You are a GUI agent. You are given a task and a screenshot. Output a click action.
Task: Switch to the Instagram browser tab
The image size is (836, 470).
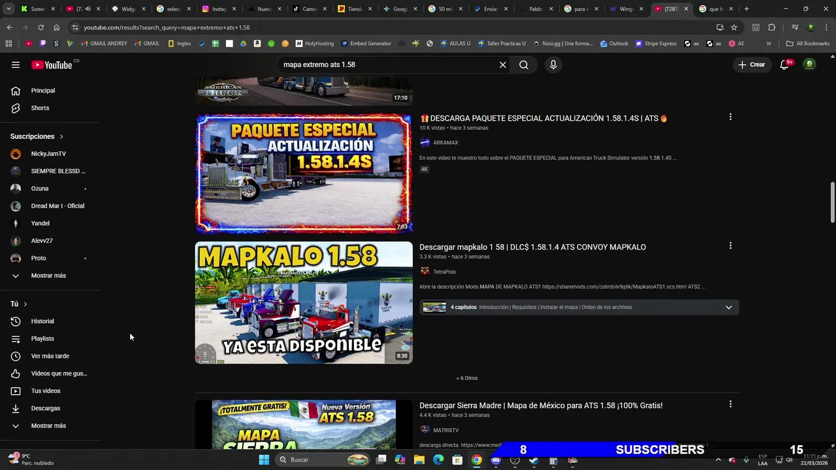(217, 9)
